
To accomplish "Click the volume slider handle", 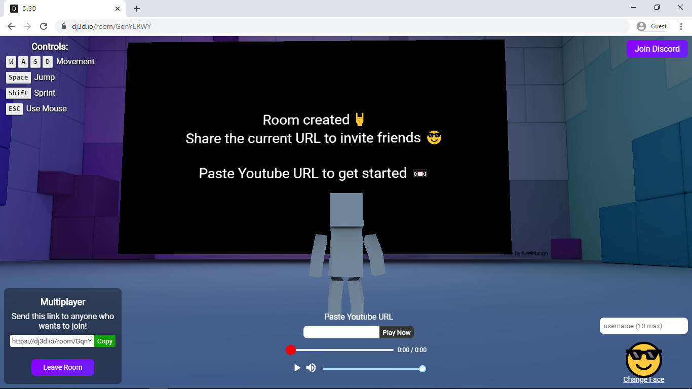I will pyautogui.click(x=422, y=369).
